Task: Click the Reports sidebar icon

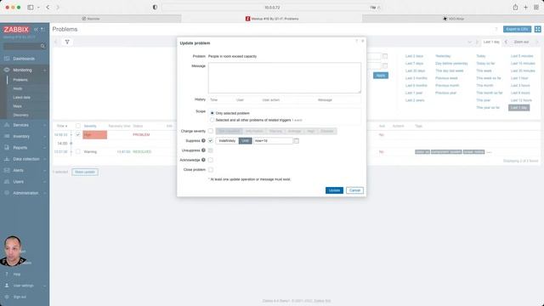Action: 7,147
